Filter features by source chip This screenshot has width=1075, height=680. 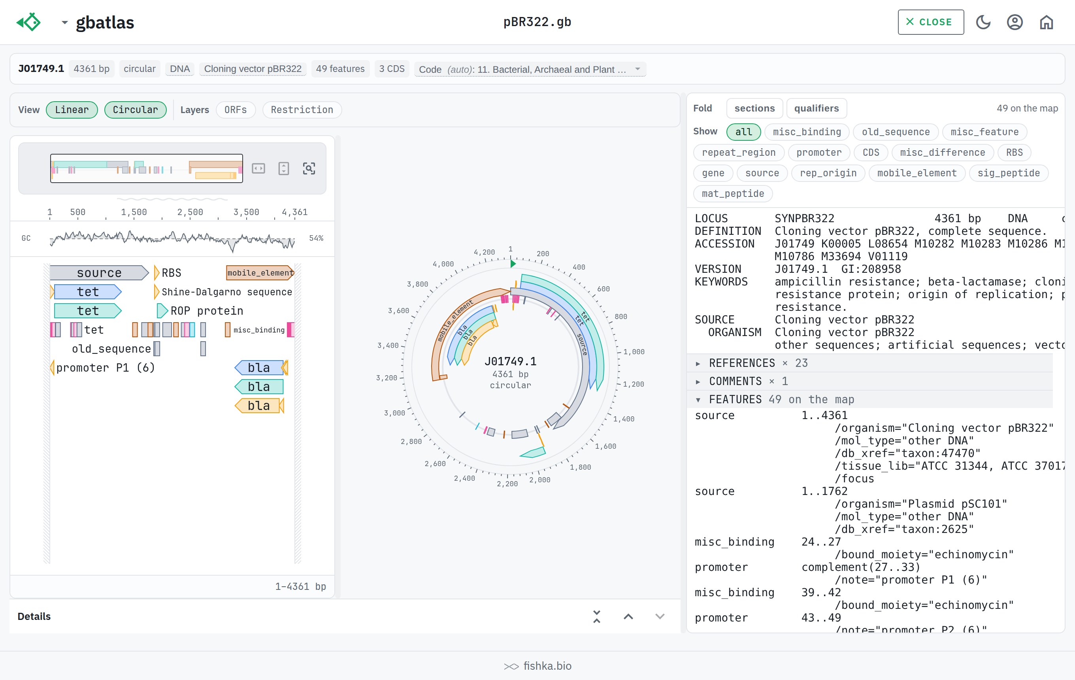[x=762, y=173]
